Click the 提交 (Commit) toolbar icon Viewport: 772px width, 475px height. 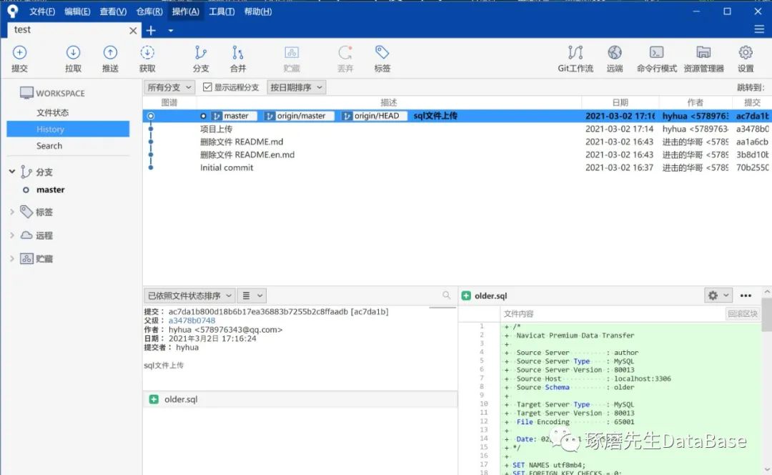point(19,57)
